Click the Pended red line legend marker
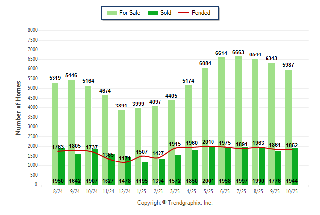Image resolution: width=320 pixels, height=215 pixels. point(186,13)
